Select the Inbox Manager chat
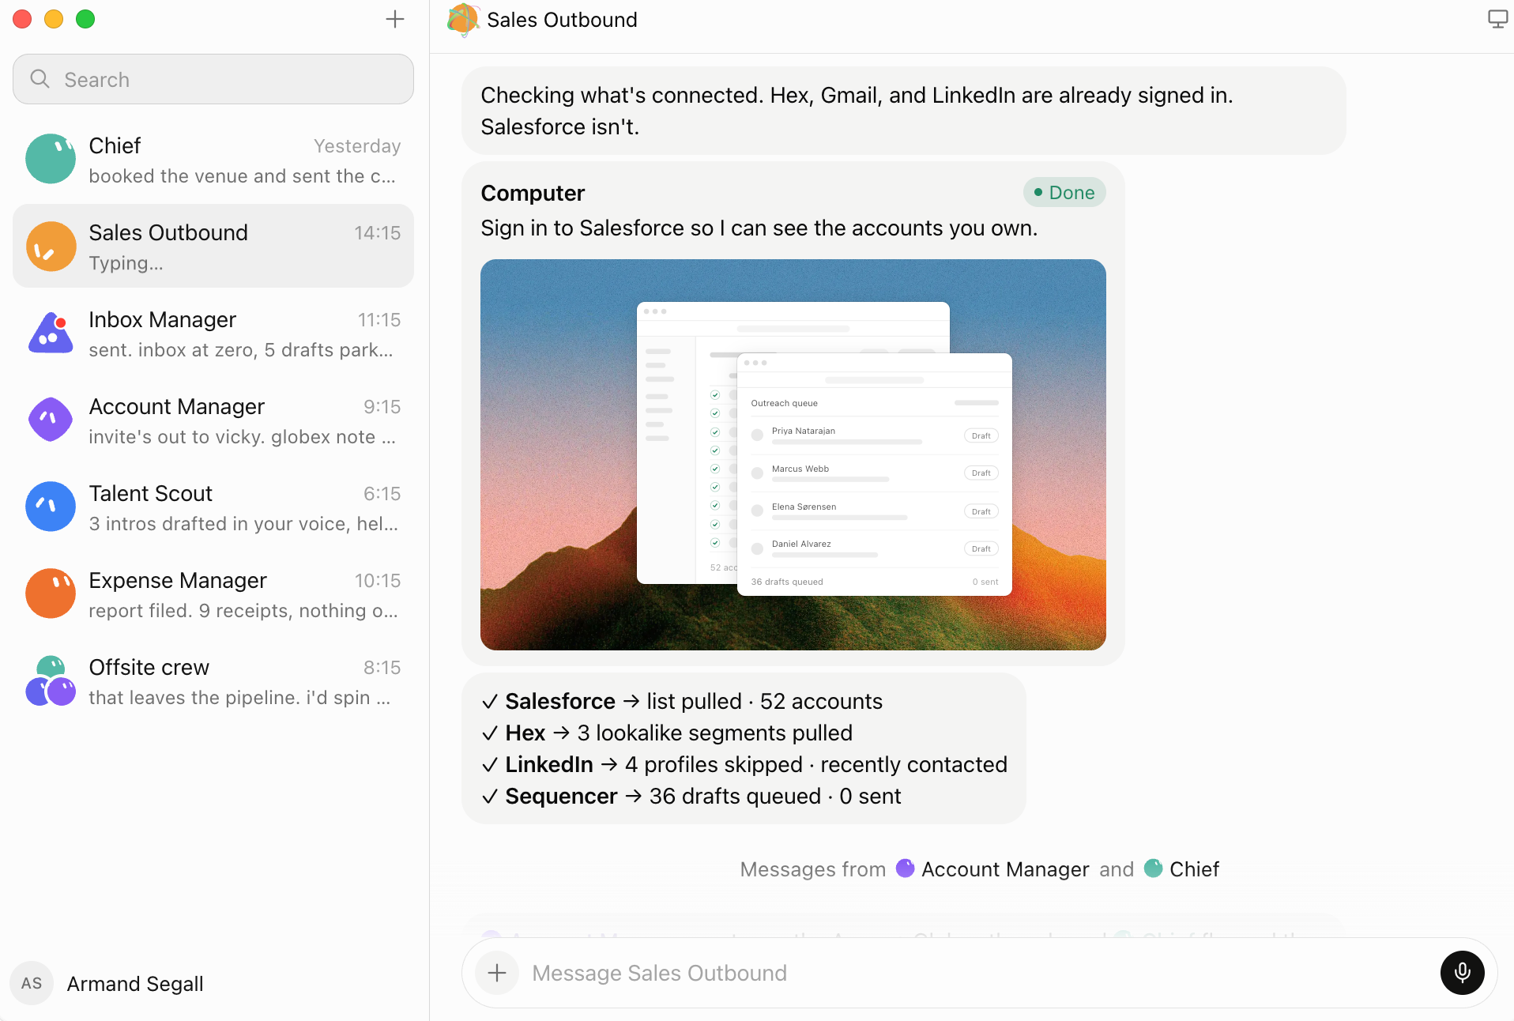The height and width of the screenshot is (1021, 1514). click(x=213, y=333)
